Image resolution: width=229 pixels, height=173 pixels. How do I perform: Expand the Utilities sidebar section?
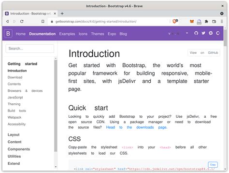click(x=14, y=156)
